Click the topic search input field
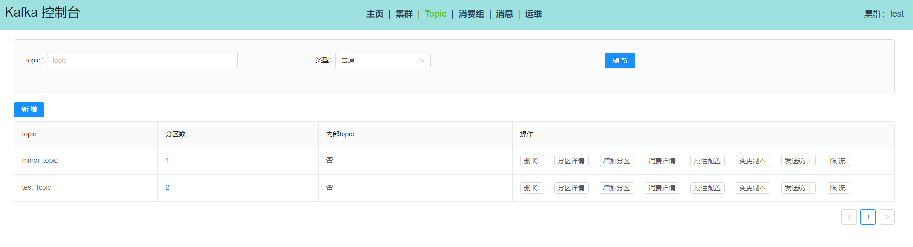913x247 pixels. [x=142, y=61]
